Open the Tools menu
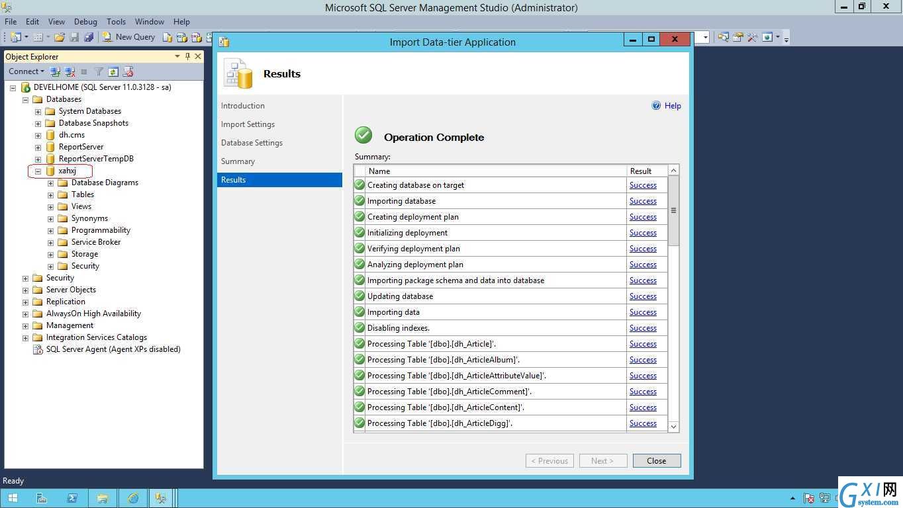 pyautogui.click(x=116, y=22)
